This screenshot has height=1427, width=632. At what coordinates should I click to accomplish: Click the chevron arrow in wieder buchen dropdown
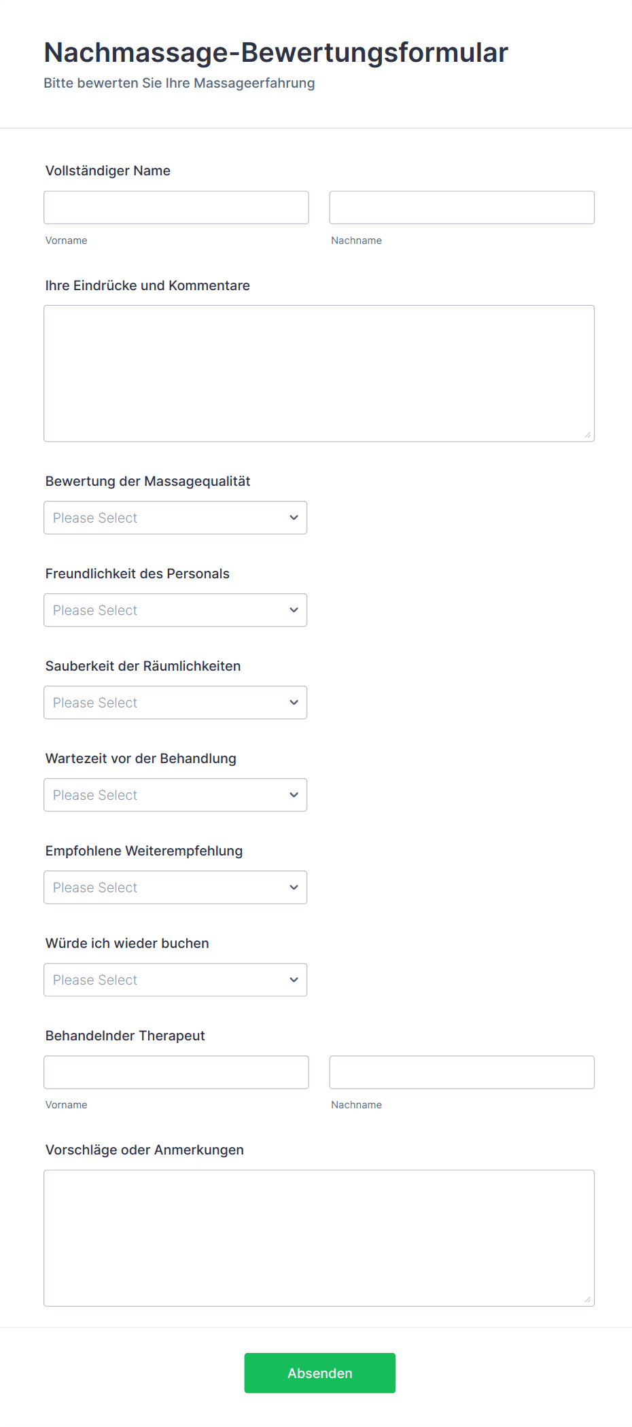point(294,980)
